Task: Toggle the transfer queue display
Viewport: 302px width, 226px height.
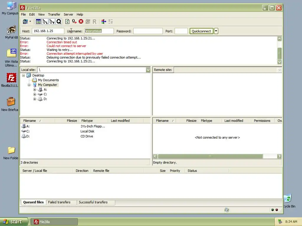Action: pyautogui.click(x=59, y=21)
